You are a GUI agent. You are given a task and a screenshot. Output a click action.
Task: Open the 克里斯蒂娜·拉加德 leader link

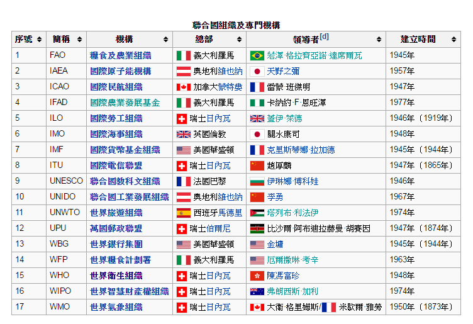click(301, 150)
